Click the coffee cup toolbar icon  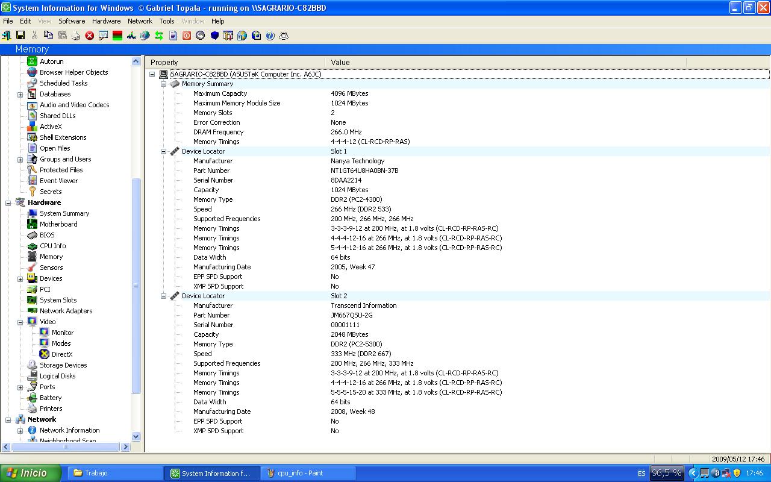pyautogui.click(x=284, y=36)
